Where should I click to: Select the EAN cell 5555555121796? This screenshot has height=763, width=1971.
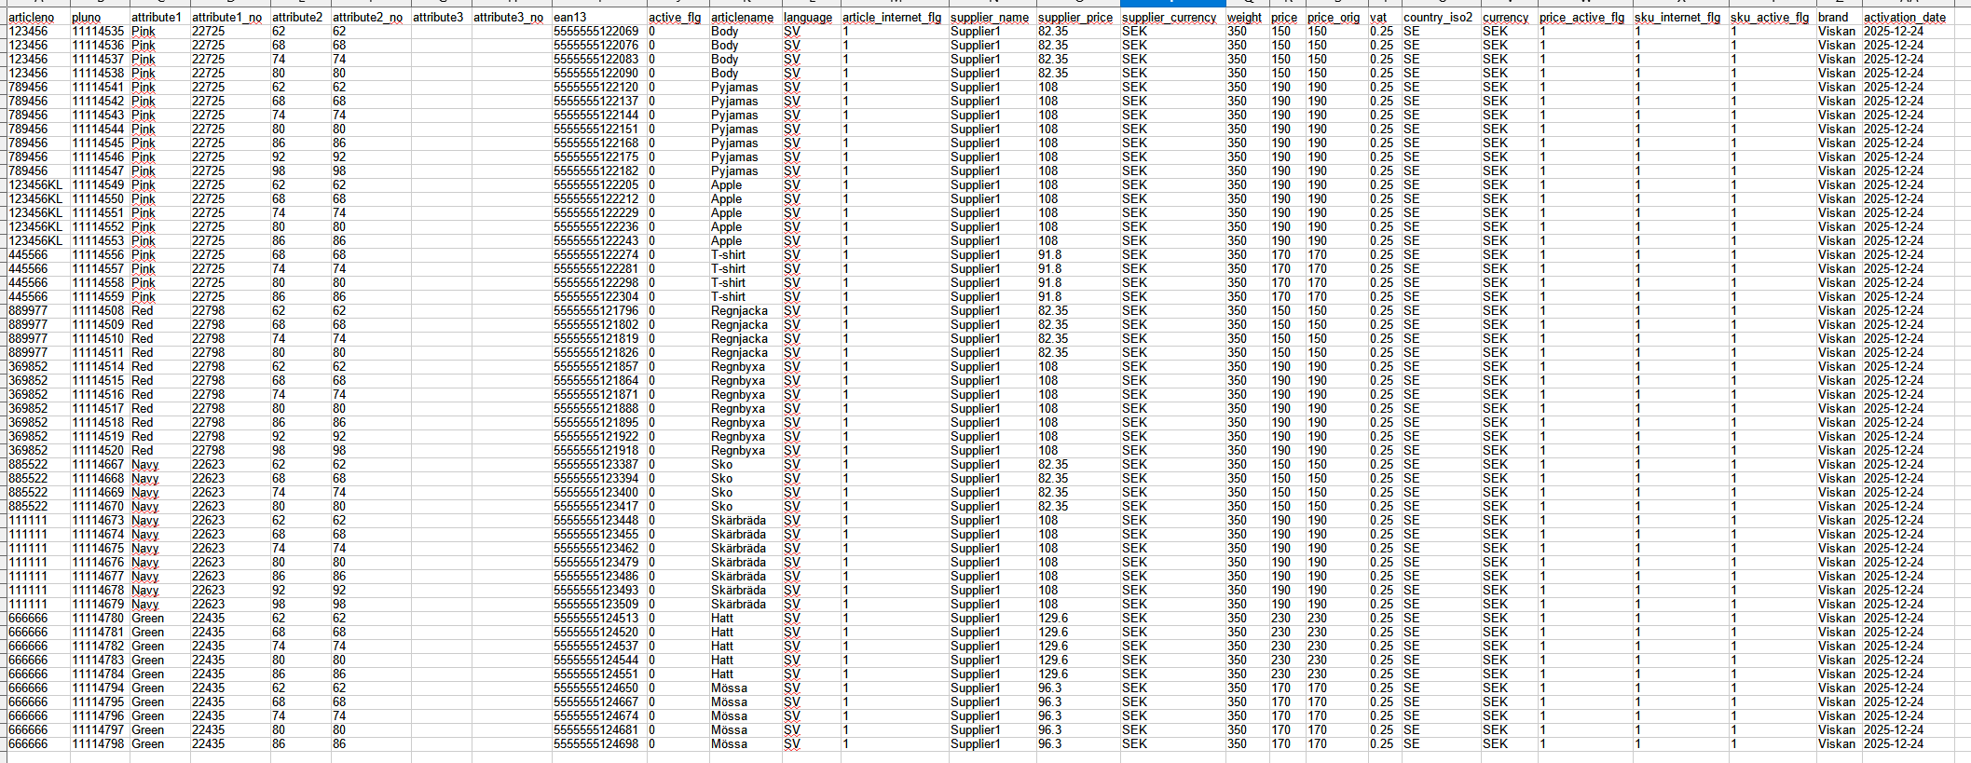pyautogui.click(x=596, y=311)
